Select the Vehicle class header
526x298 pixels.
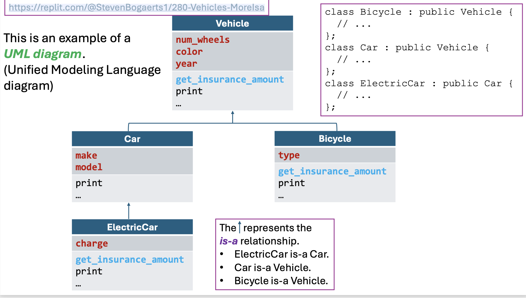[x=232, y=23]
